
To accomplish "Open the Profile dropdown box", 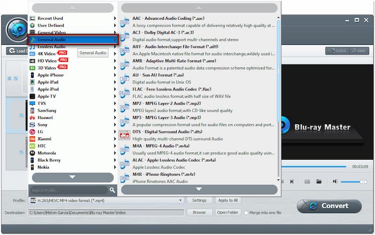I will point(106,200).
